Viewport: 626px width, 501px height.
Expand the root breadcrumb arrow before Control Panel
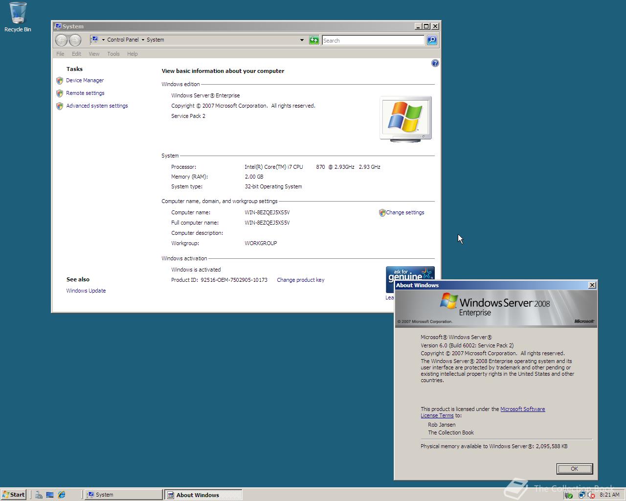pos(103,40)
